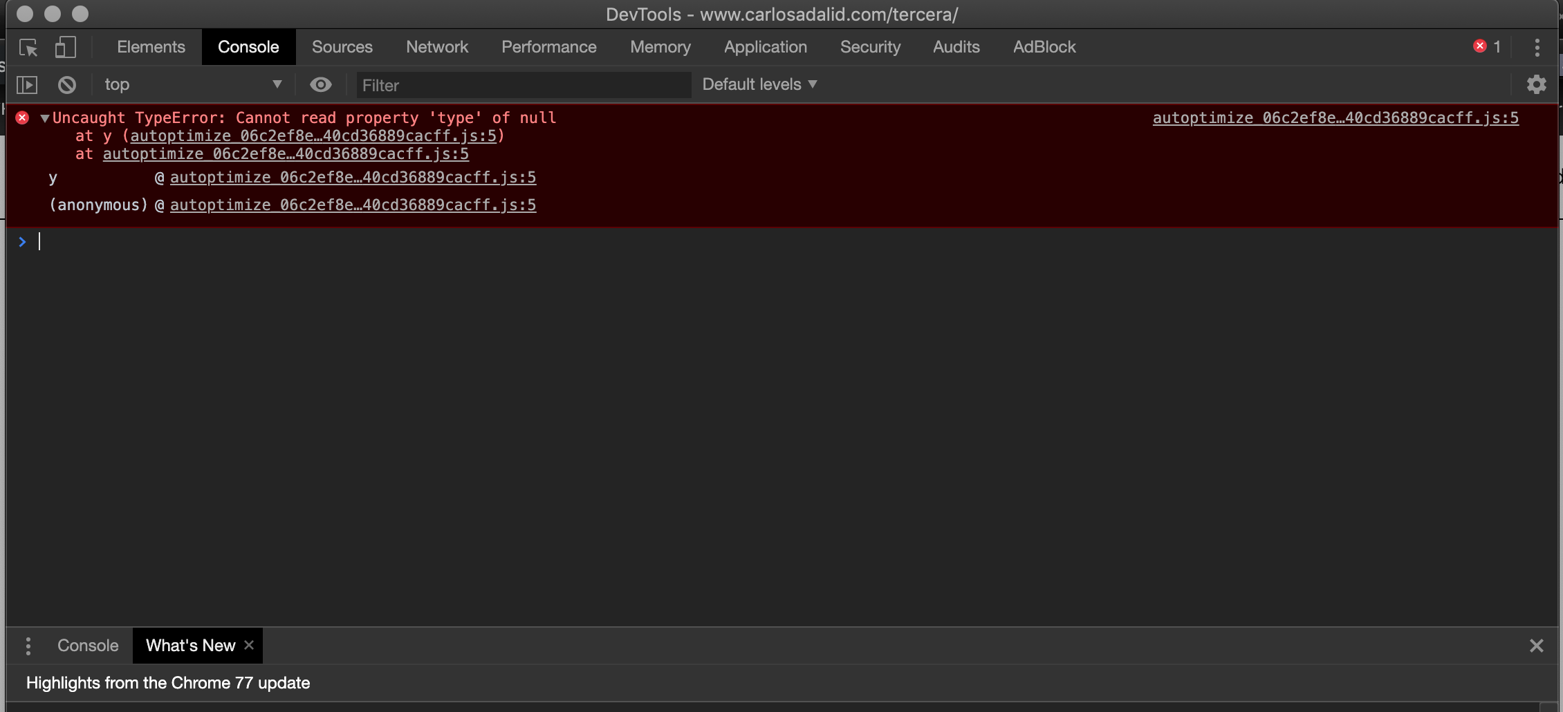Select the Console tab in drawer
1563x712 pixels.
[x=88, y=646]
